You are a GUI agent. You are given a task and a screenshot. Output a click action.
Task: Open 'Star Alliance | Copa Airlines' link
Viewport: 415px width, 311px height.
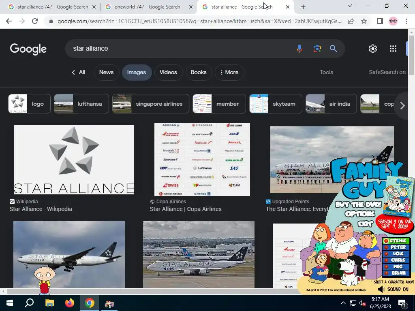click(x=186, y=209)
